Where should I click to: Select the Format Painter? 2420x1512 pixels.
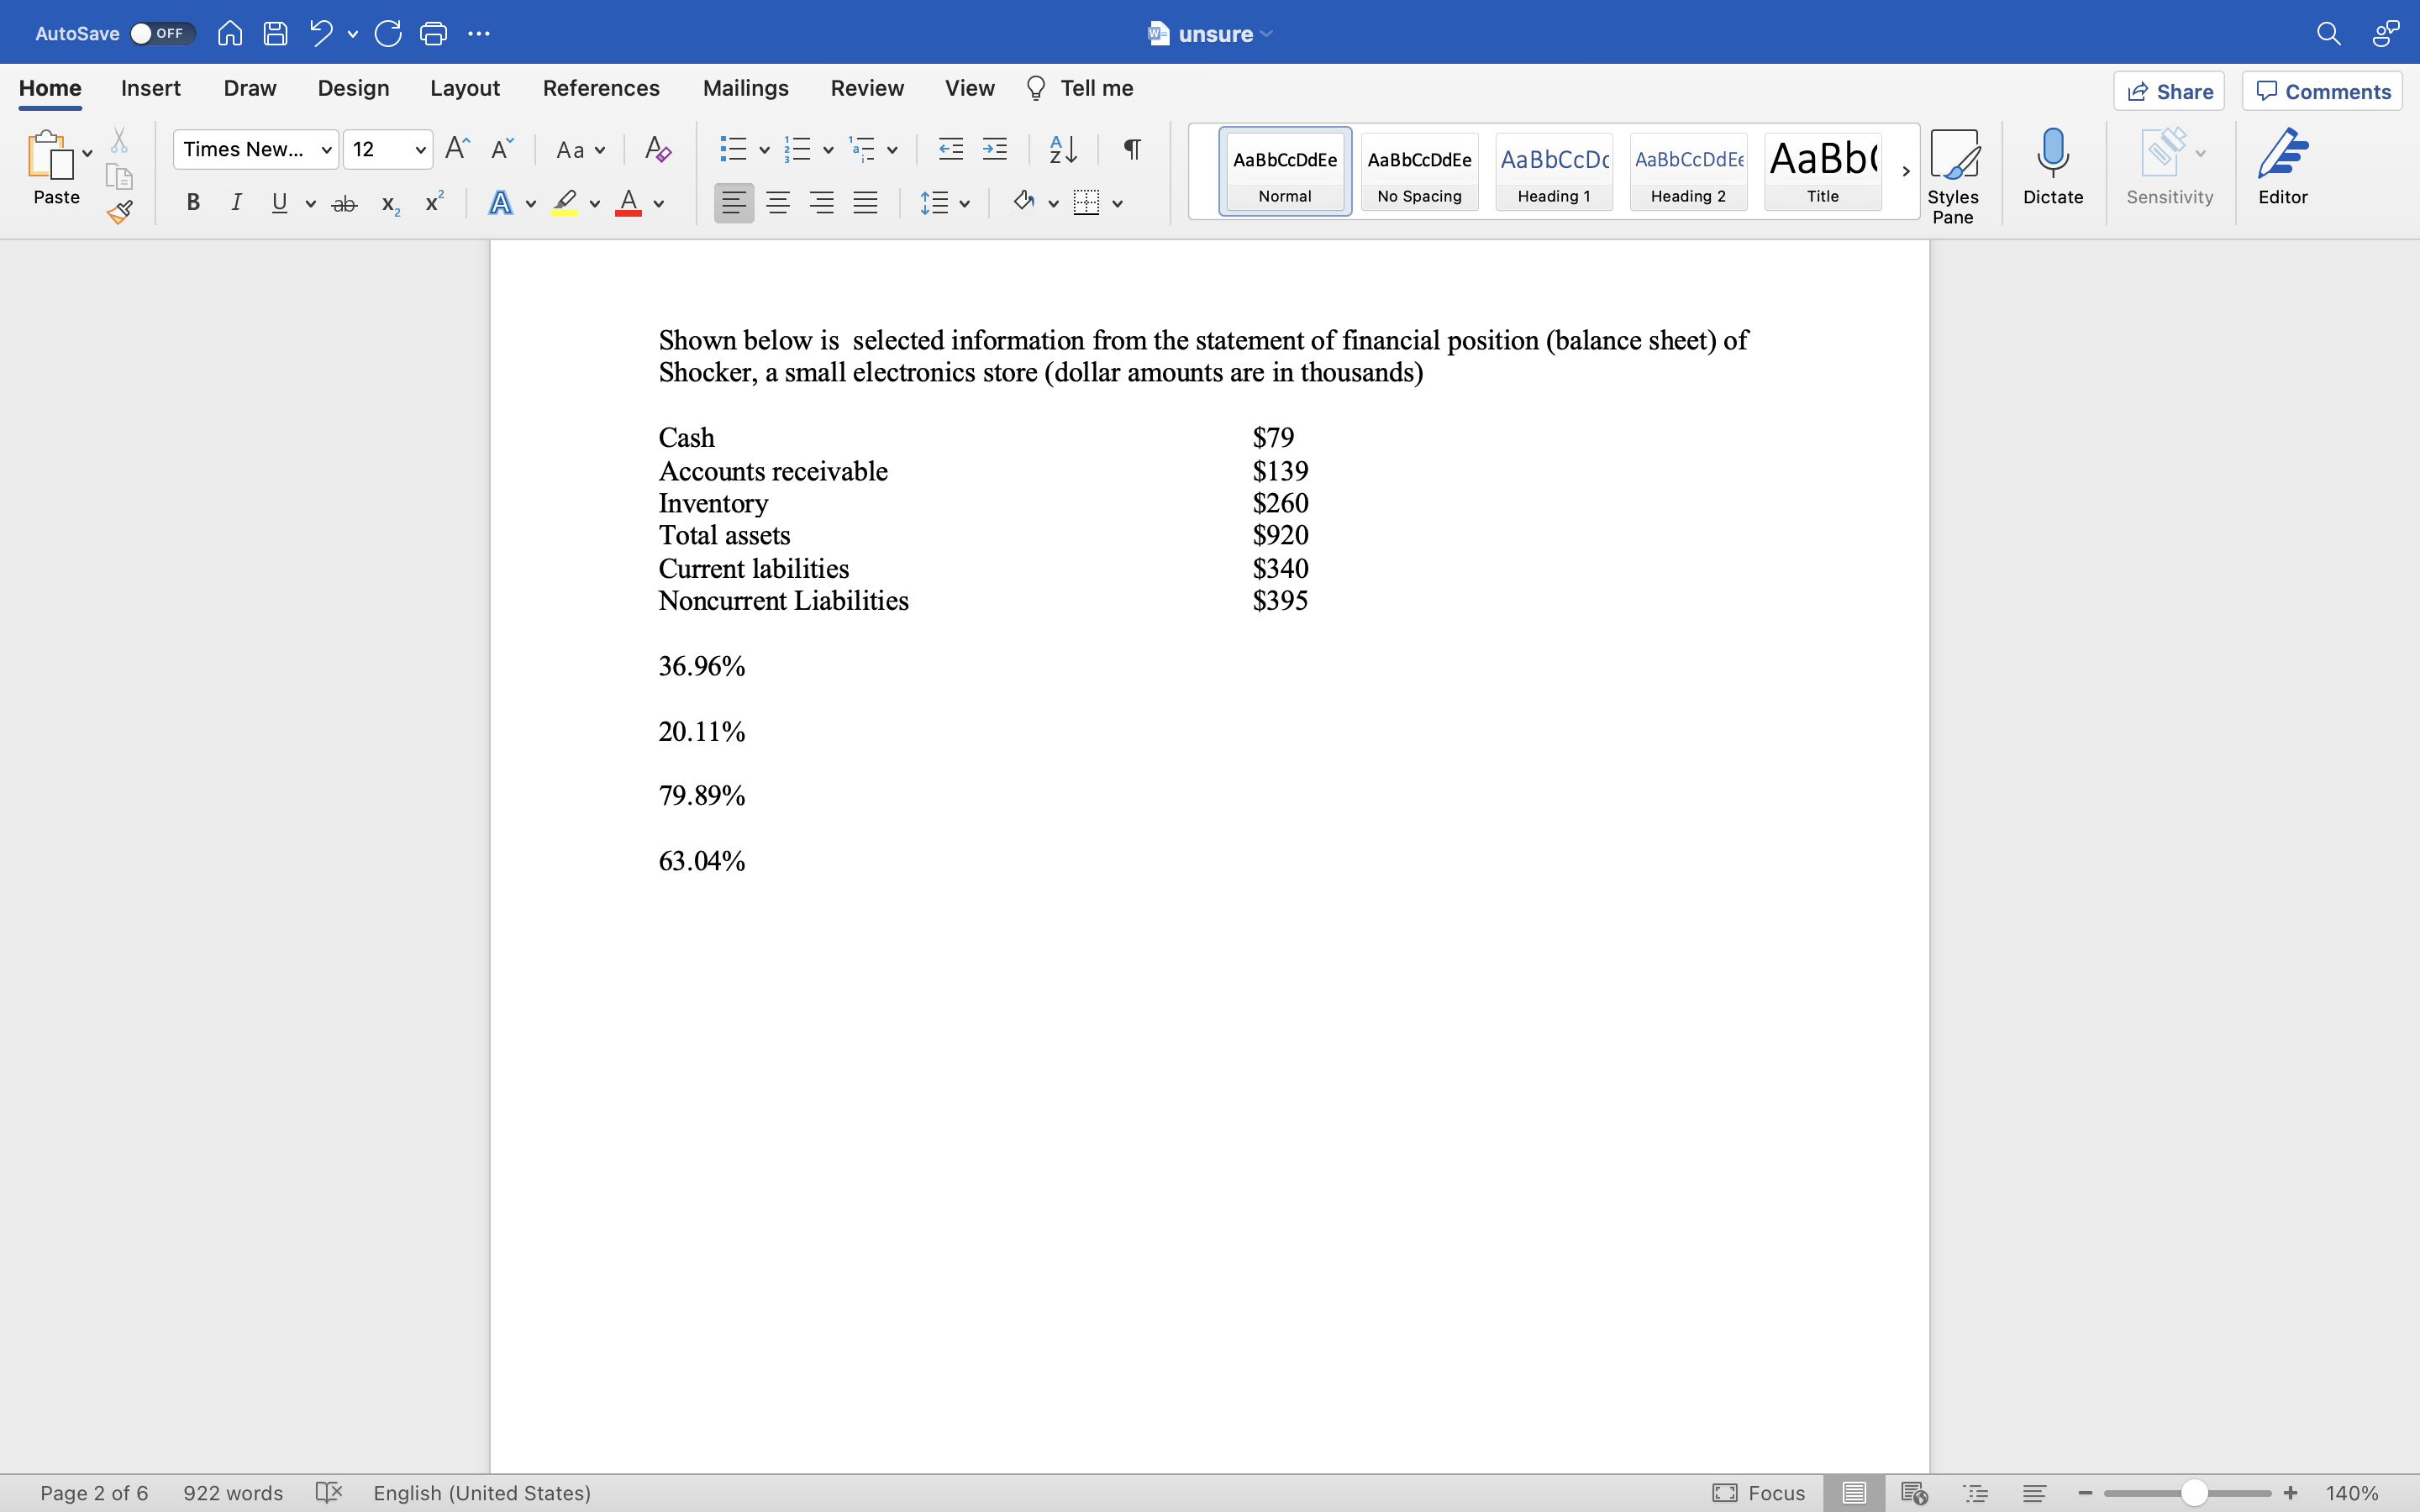tap(119, 211)
